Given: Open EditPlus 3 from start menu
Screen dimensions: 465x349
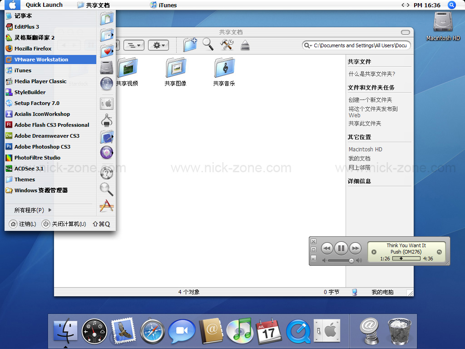Looking at the screenshot, I should coord(50,27).
